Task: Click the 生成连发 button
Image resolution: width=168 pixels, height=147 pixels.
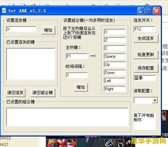Action: (146, 38)
